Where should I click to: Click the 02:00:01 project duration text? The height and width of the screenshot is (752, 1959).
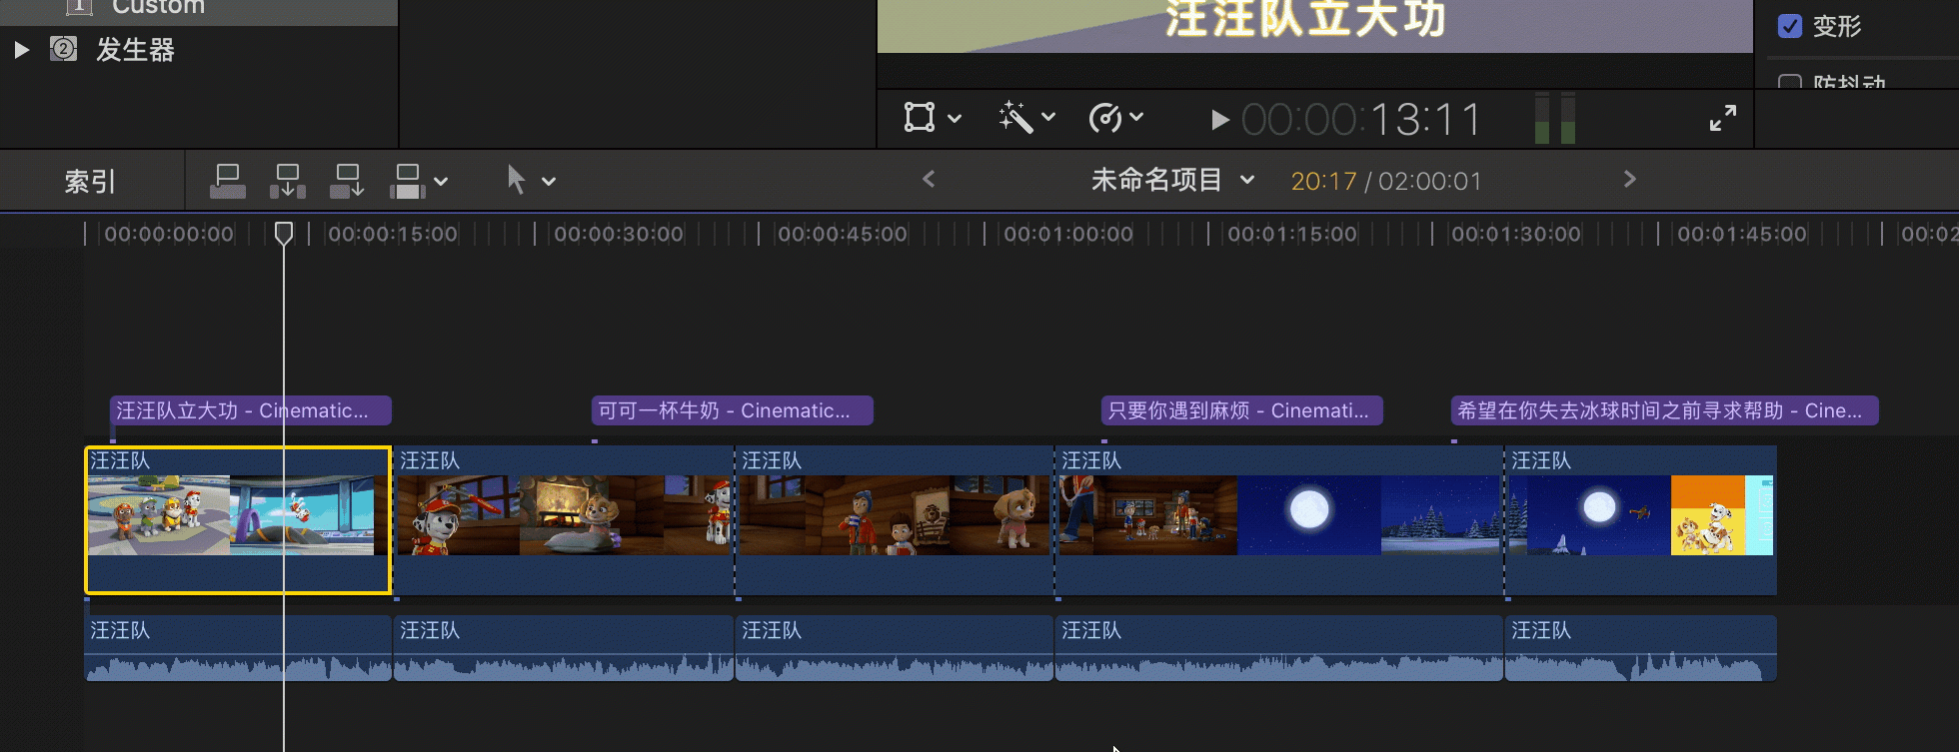pyautogui.click(x=1429, y=181)
